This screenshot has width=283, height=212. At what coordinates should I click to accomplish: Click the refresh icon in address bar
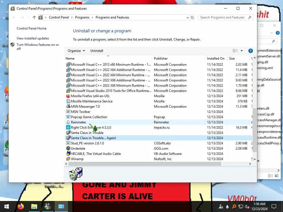click(x=192, y=17)
